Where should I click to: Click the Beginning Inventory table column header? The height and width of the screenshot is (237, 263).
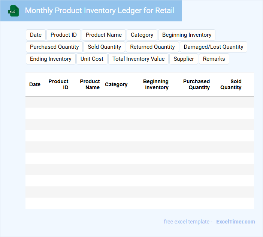(x=156, y=84)
